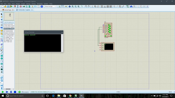The image size is (175, 98).
Task: Select the 2D line drawing tool
Action: coord(2,53)
